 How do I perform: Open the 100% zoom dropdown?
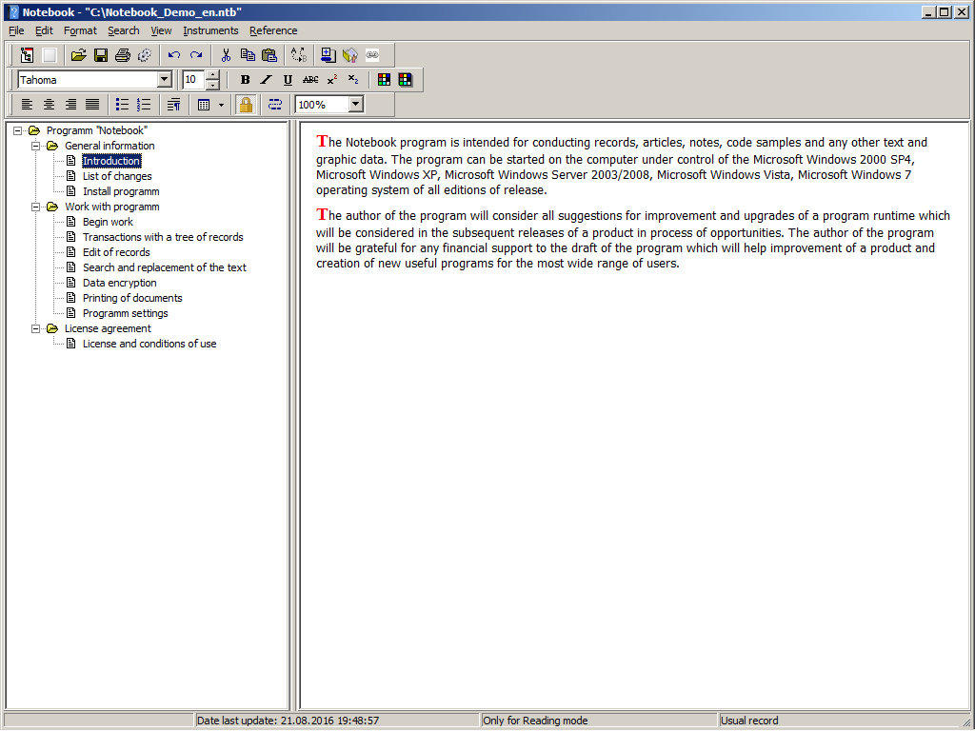356,105
